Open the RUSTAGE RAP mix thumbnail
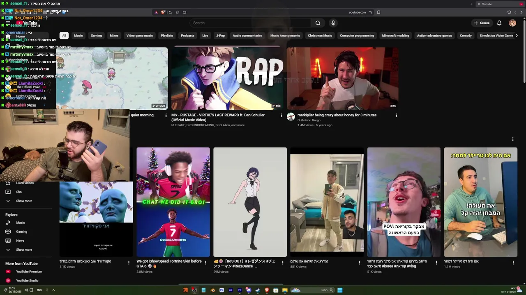This screenshot has width=526, height=295. click(227, 78)
